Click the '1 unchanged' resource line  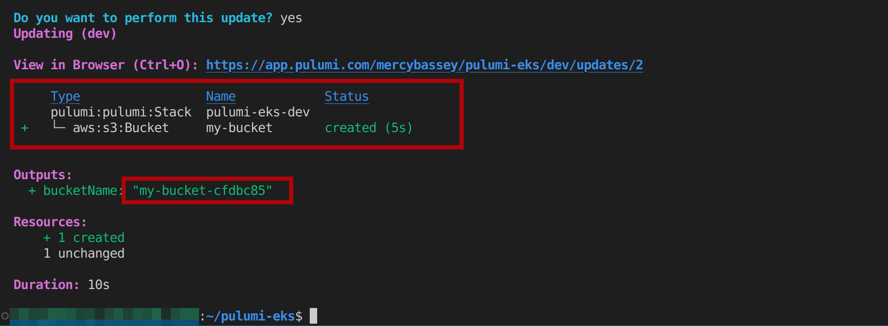(x=84, y=254)
